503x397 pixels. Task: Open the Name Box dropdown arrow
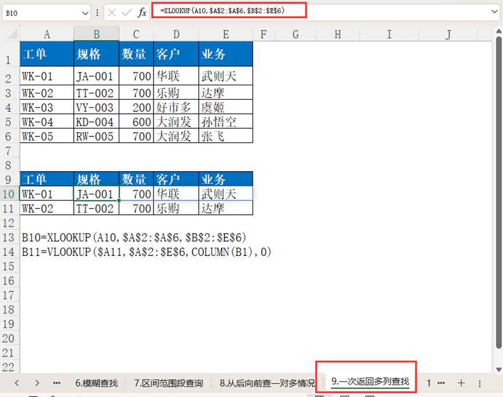click(85, 13)
